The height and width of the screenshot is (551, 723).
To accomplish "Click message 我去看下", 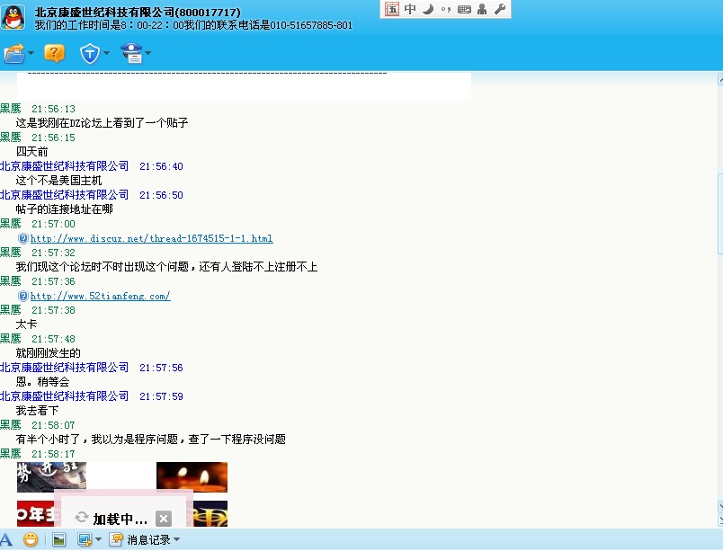I will click(38, 411).
